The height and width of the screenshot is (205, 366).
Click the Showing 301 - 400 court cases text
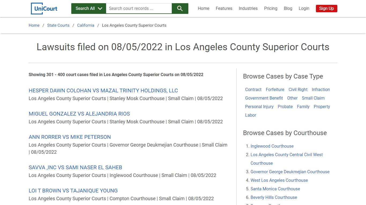pyautogui.click(x=116, y=75)
